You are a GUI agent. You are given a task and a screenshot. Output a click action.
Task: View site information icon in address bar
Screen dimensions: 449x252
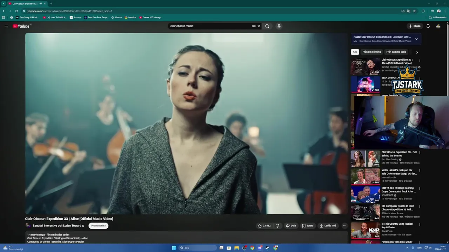pyautogui.click(x=24, y=11)
